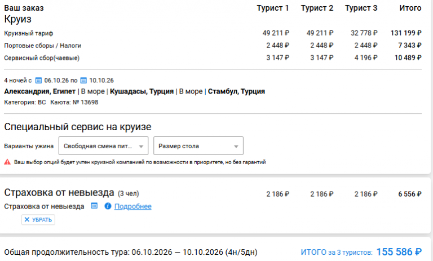Click the Итого column header
The height and width of the screenshot is (261, 433).
(410, 8)
